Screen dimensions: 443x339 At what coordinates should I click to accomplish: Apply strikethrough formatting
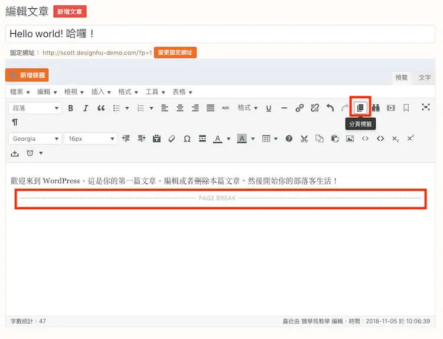tap(226, 108)
